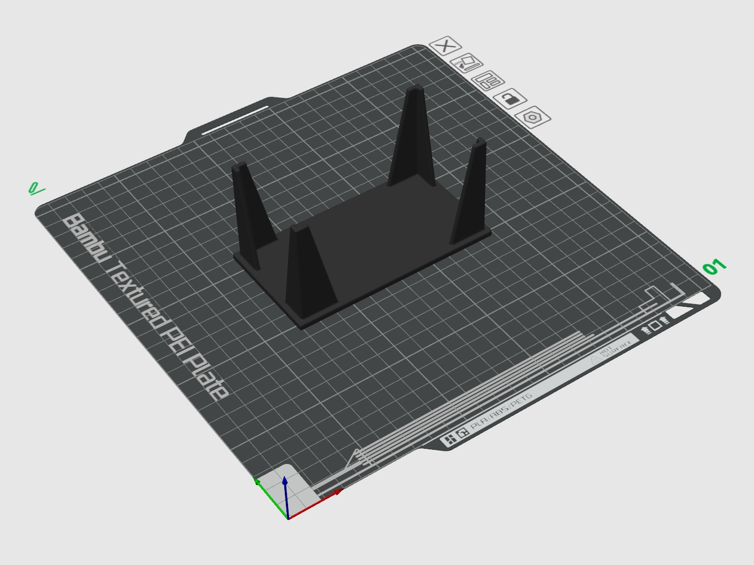The image size is (754, 565).
Task: Click the Bambu Textured PEI Plate label
Action: pos(146,307)
